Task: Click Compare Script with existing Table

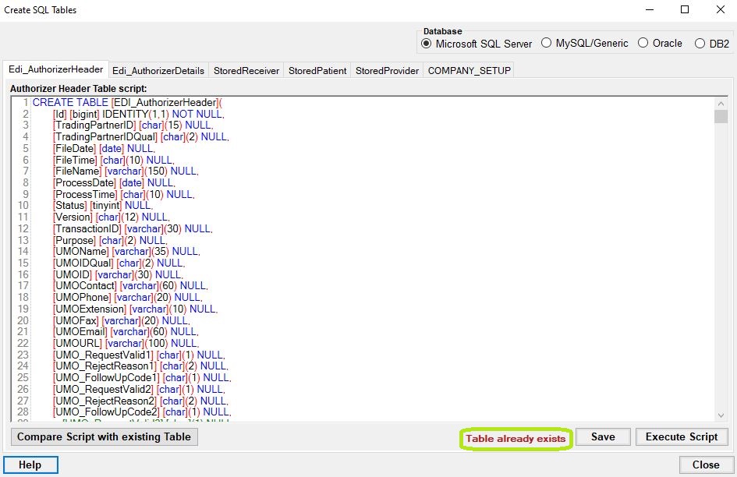Action: point(104,436)
